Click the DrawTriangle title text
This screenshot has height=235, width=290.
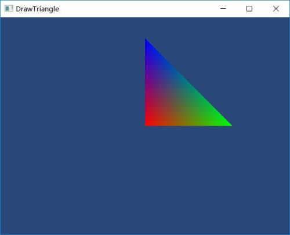[38, 9]
